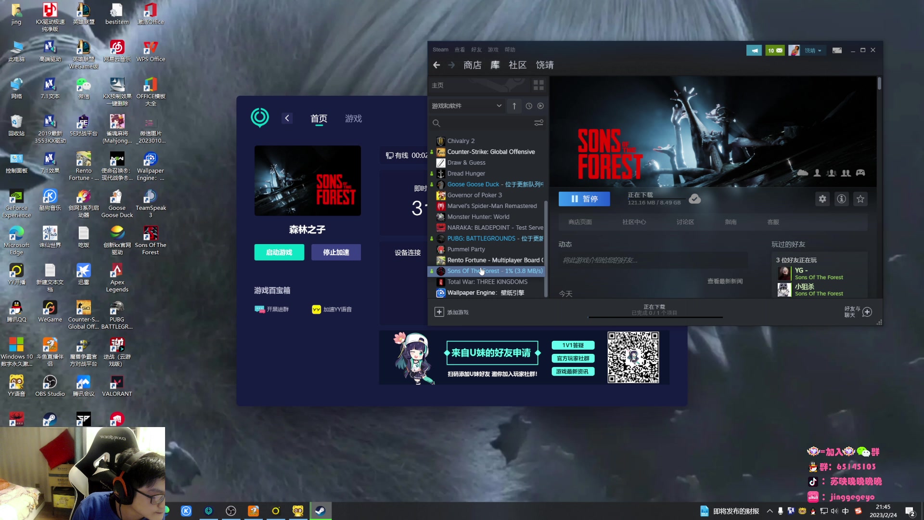Click the cloud checkmark download status icon
This screenshot has width=924, height=520.
(694, 199)
